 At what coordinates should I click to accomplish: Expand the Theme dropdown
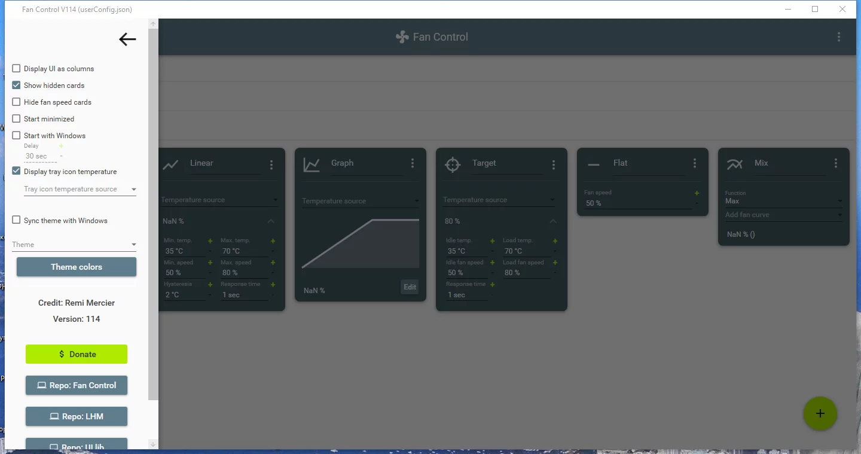74,245
